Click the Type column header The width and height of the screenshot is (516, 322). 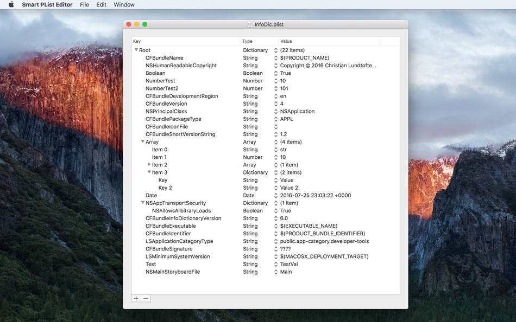[259, 41]
